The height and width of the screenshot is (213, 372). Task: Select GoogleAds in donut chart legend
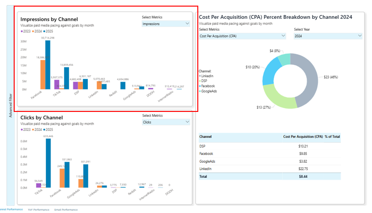coord(209,91)
